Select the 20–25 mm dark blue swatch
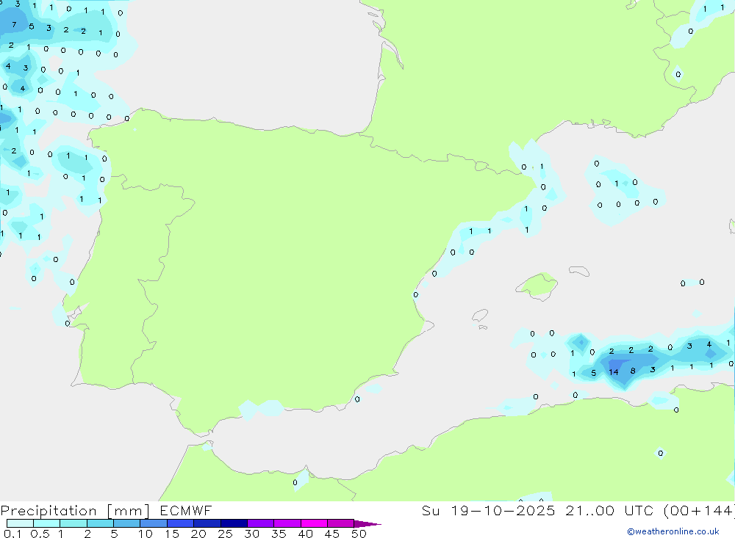This screenshot has width=735, height=538. [207, 523]
